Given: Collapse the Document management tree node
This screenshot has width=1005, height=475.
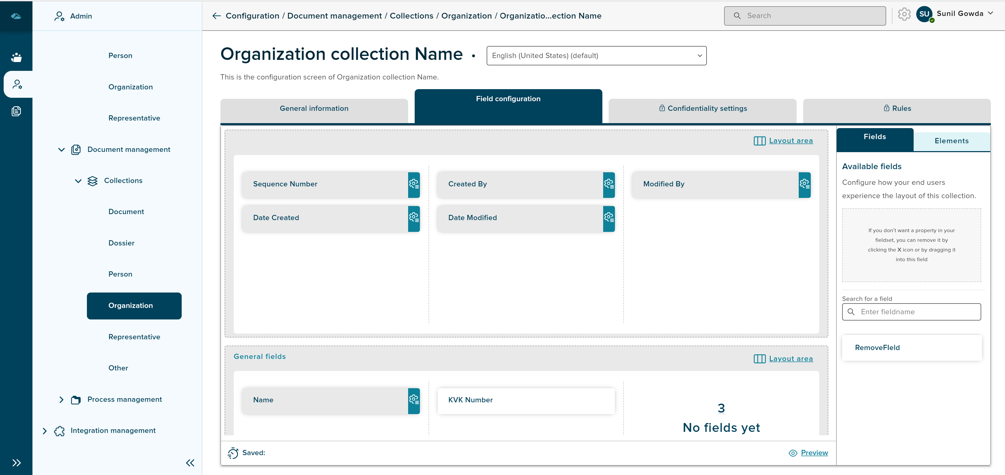Looking at the screenshot, I should point(61,150).
